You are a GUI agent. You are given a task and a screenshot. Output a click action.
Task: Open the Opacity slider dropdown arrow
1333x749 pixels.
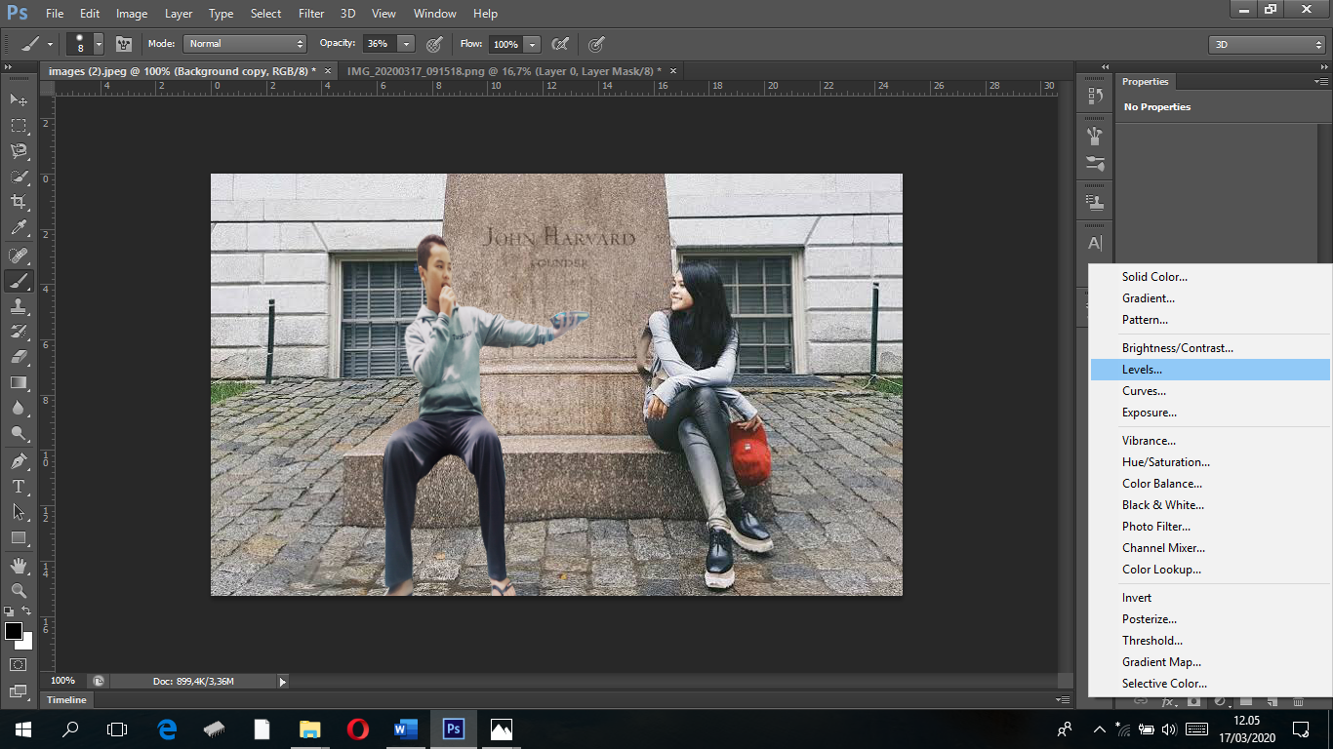point(406,44)
